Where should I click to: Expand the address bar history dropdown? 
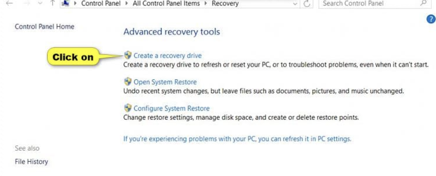295,4
